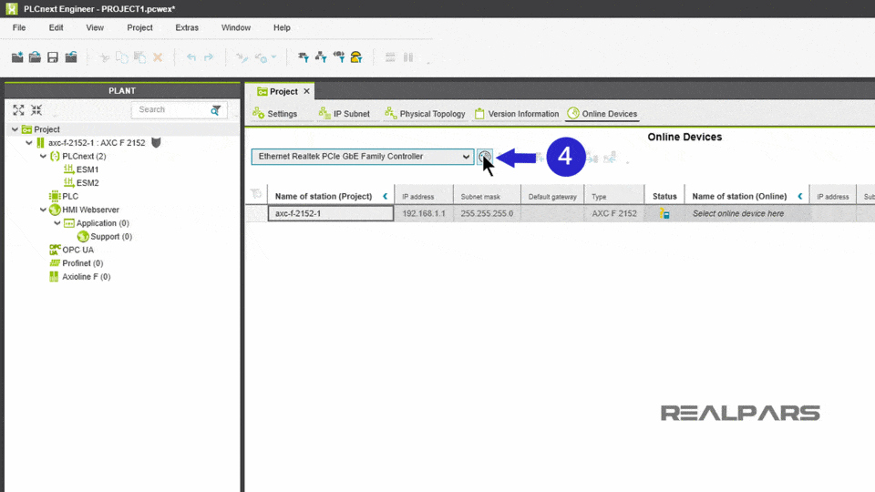Image resolution: width=875 pixels, height=492 pixels.
Task: Select Support (0) in the tree
Action: pyautogui.click(x=105, y=237)
